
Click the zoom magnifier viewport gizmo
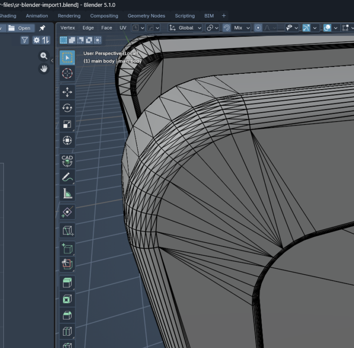[x=44, y=56]
